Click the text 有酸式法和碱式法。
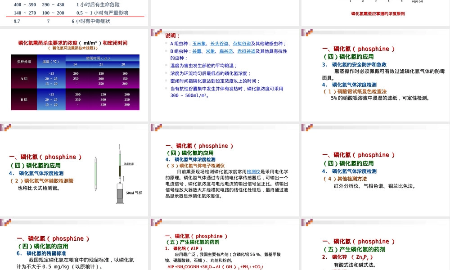The height and width of the screenshot is (270, 450). point(355,265)
